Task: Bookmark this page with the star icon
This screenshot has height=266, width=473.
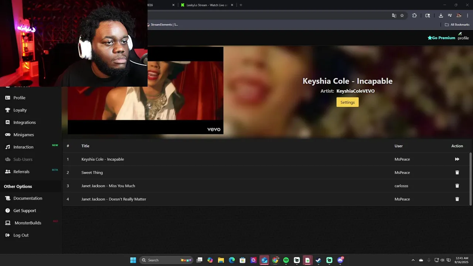Action: (x=402, y=16)
